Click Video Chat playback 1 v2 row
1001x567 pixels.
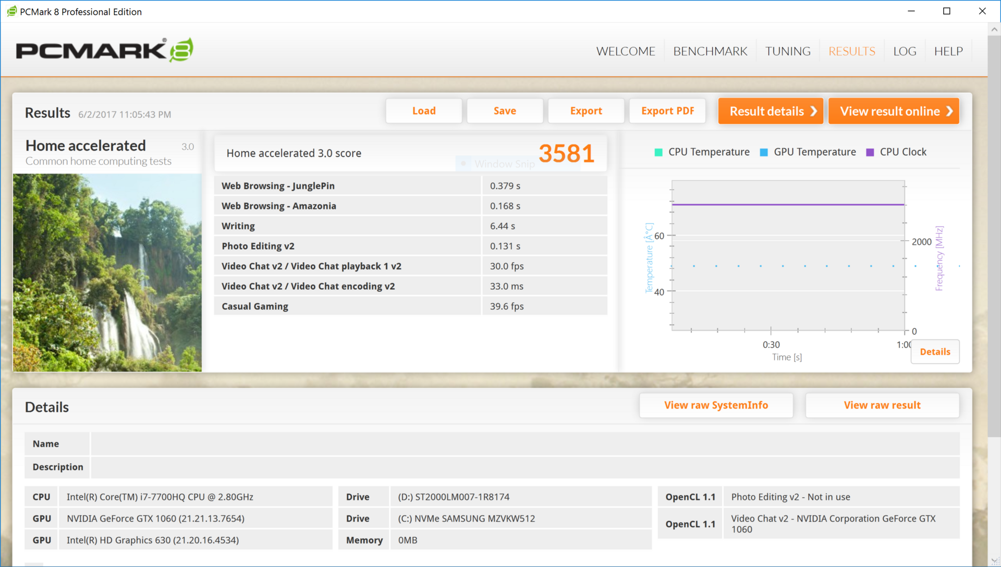point(410,266)
